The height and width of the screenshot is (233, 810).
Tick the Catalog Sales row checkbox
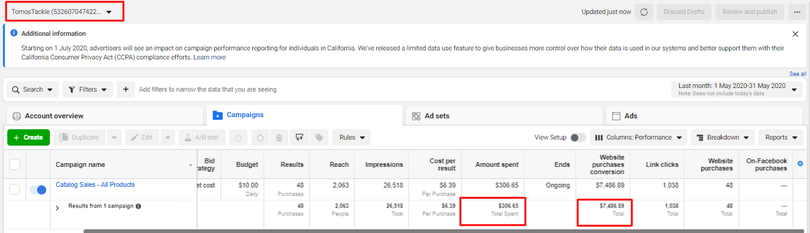click(x=15, y=190)
